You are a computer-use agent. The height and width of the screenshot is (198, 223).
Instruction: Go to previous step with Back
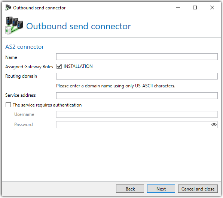point(130,189)
